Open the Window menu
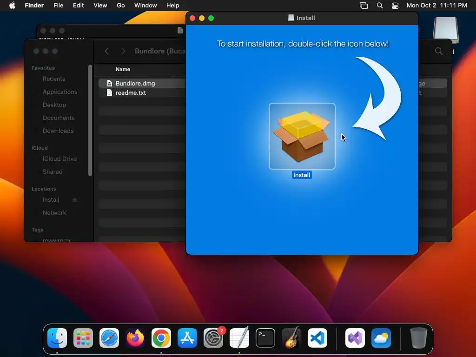 coord(145,6)
